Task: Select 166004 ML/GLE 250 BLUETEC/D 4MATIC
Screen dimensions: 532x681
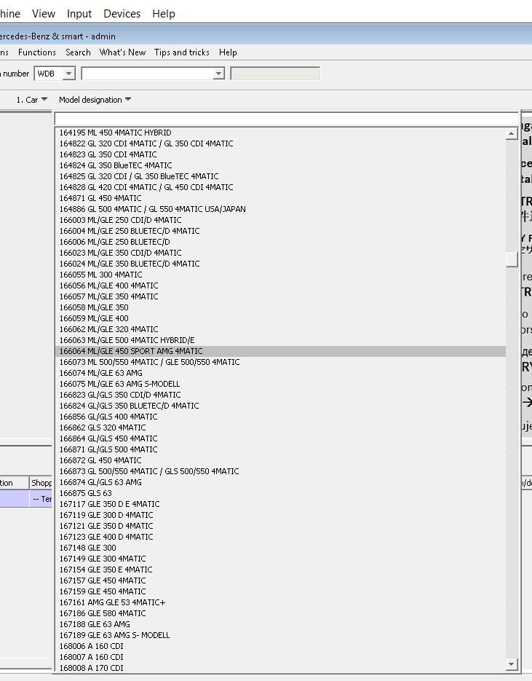Action: coord(280,231)
